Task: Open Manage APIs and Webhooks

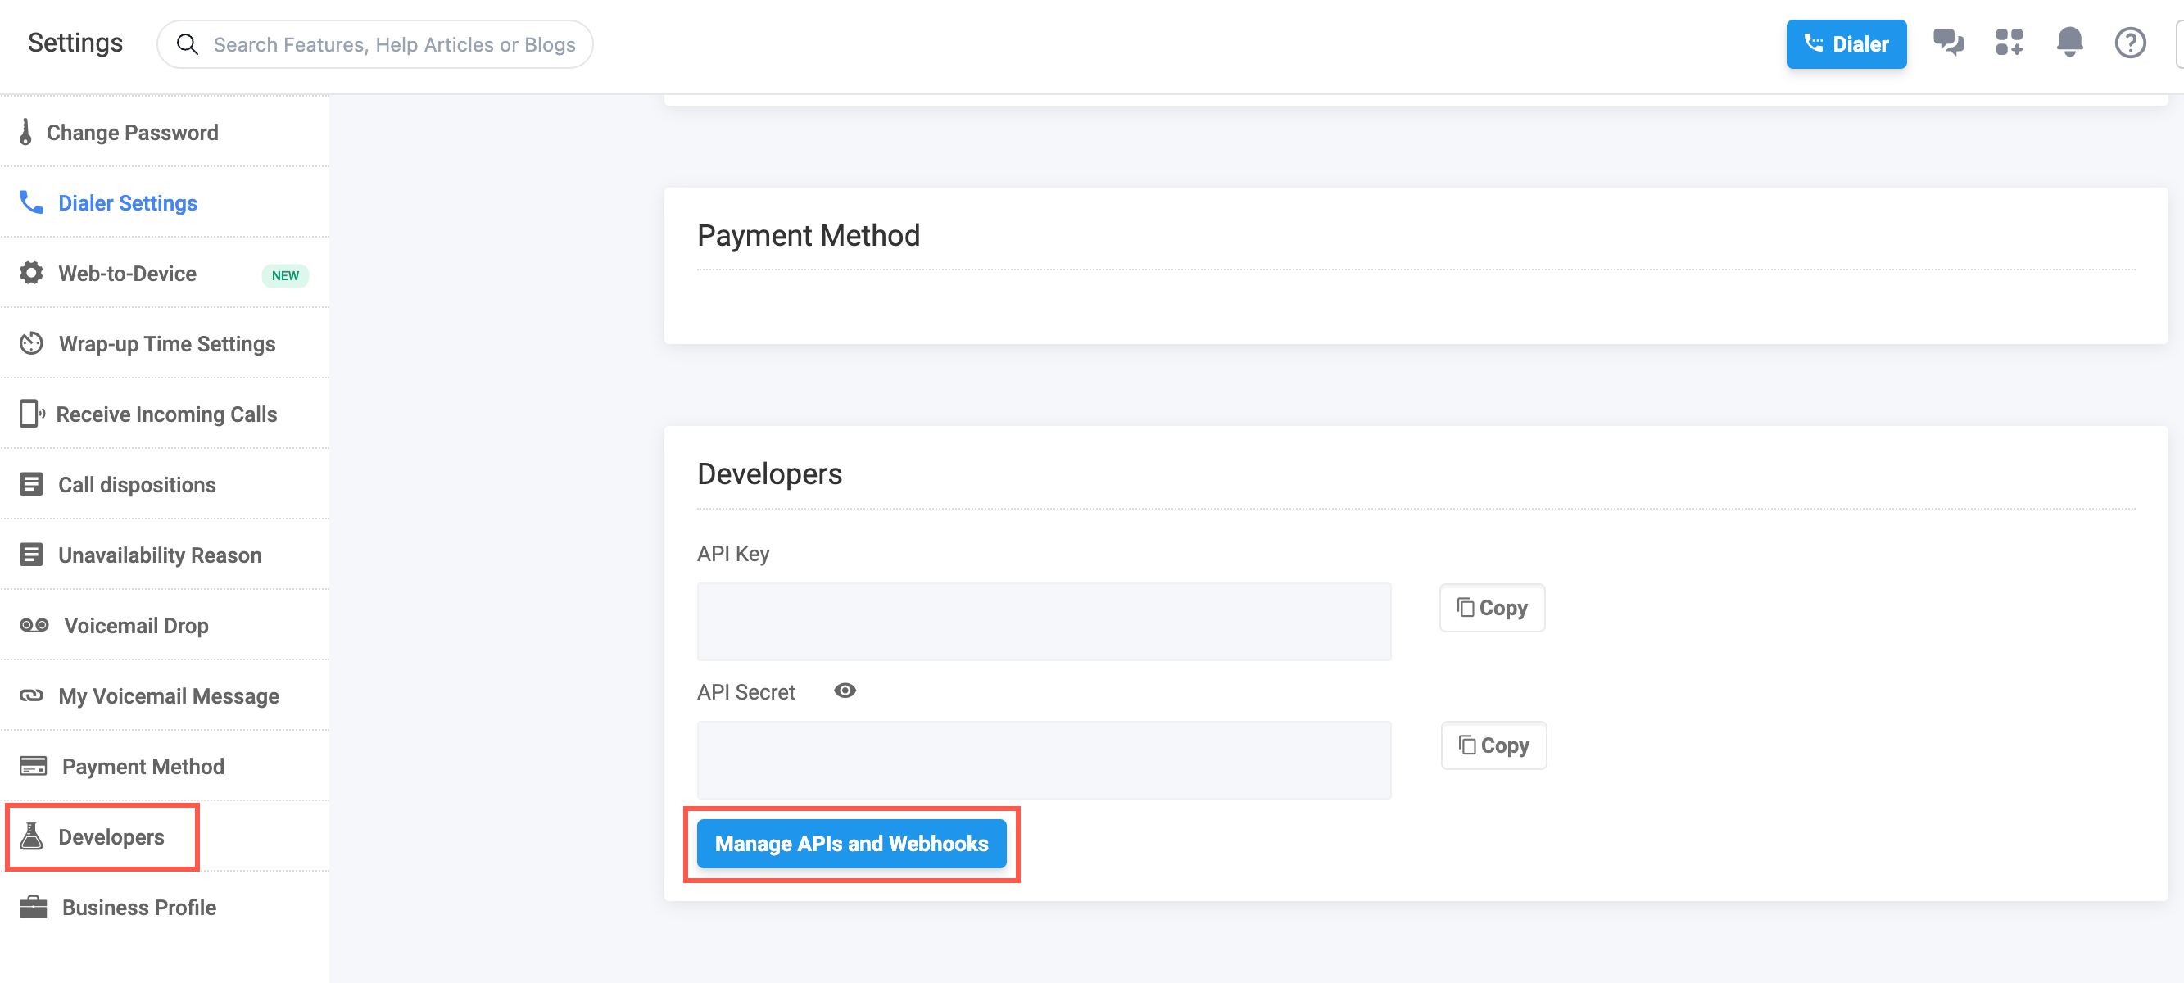Action: tap(851, 842)
